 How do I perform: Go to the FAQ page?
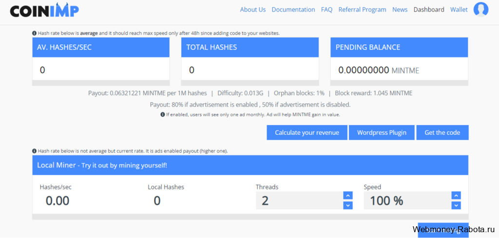[x=326, y=10]
